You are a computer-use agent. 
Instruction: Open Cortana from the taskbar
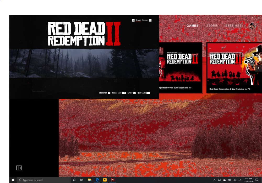(74, 180)
